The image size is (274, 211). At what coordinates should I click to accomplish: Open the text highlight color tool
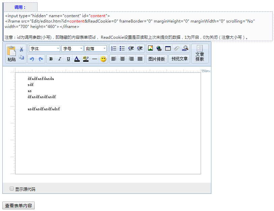[x=85, y=59]
